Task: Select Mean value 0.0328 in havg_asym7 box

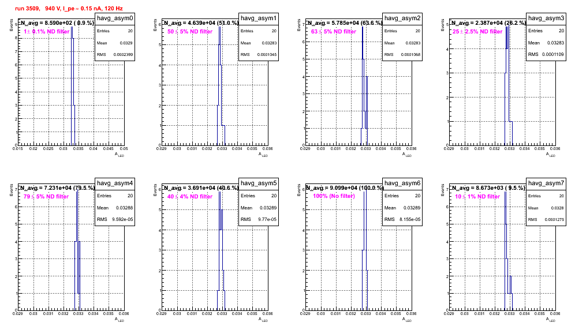Action: (558, 208)
